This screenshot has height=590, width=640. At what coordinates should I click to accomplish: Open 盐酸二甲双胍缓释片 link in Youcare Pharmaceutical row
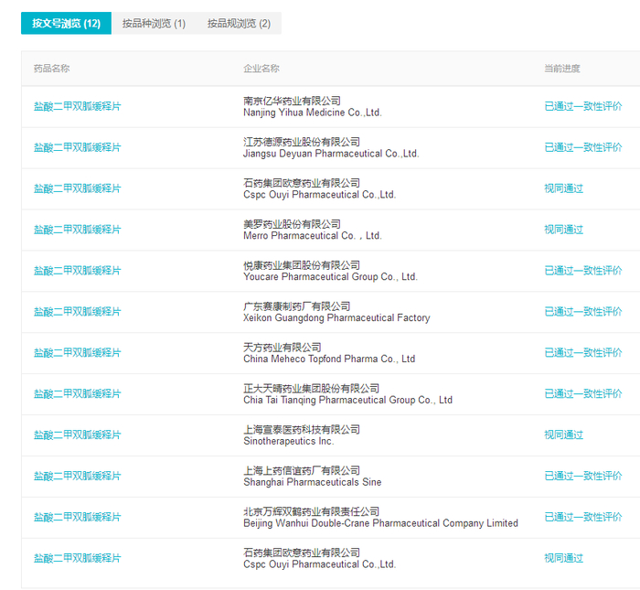78,271
